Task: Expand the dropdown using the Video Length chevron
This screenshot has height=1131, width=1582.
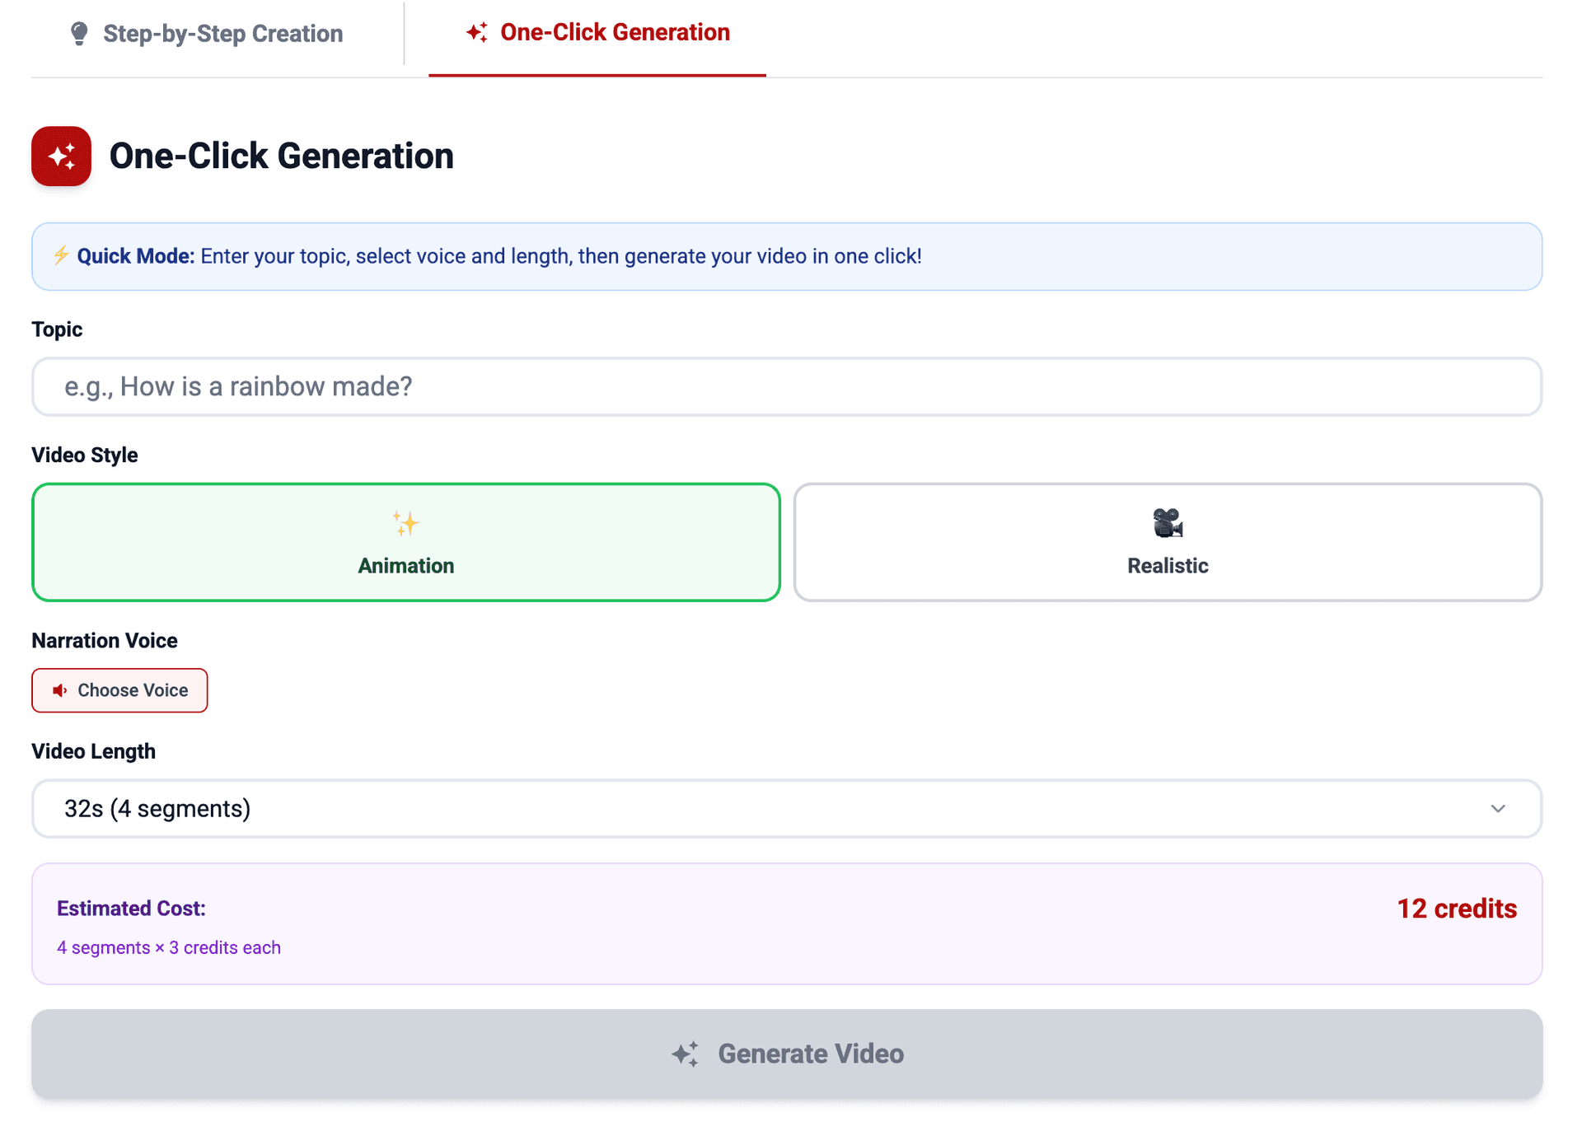Action: coord(1498,809)
